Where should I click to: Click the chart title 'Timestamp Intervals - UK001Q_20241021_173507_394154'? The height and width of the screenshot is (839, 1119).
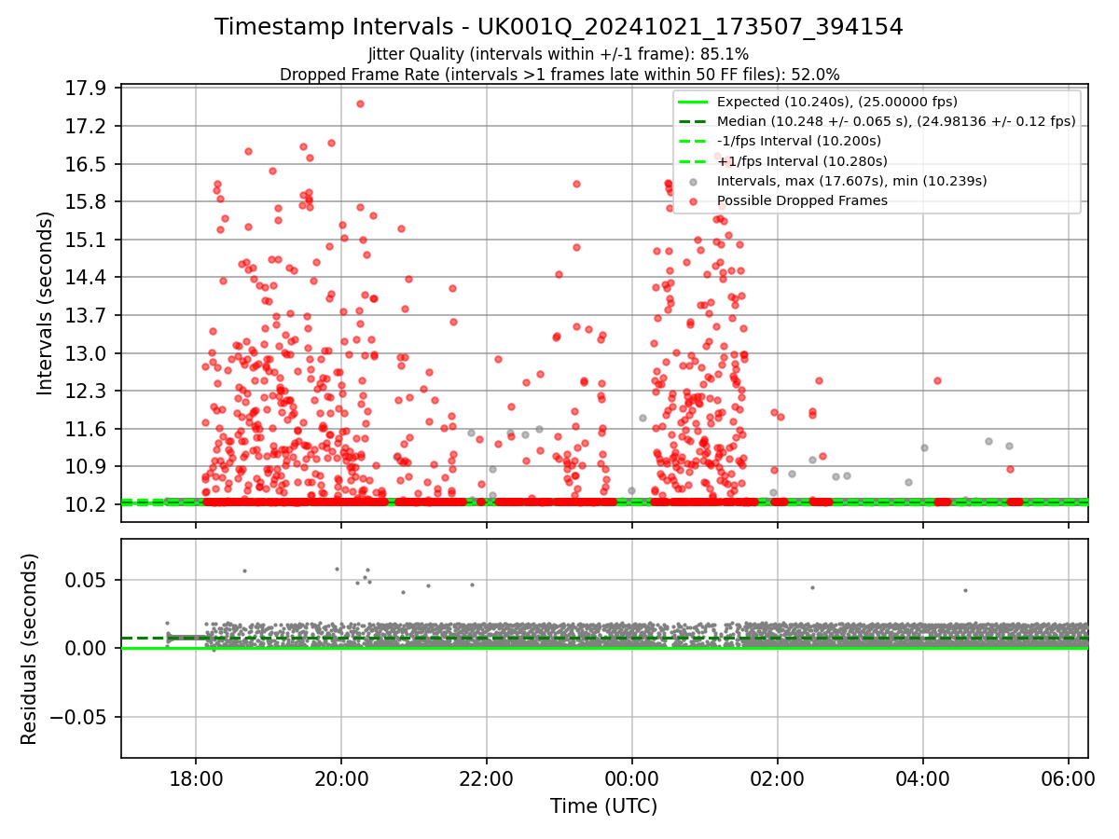559,27
